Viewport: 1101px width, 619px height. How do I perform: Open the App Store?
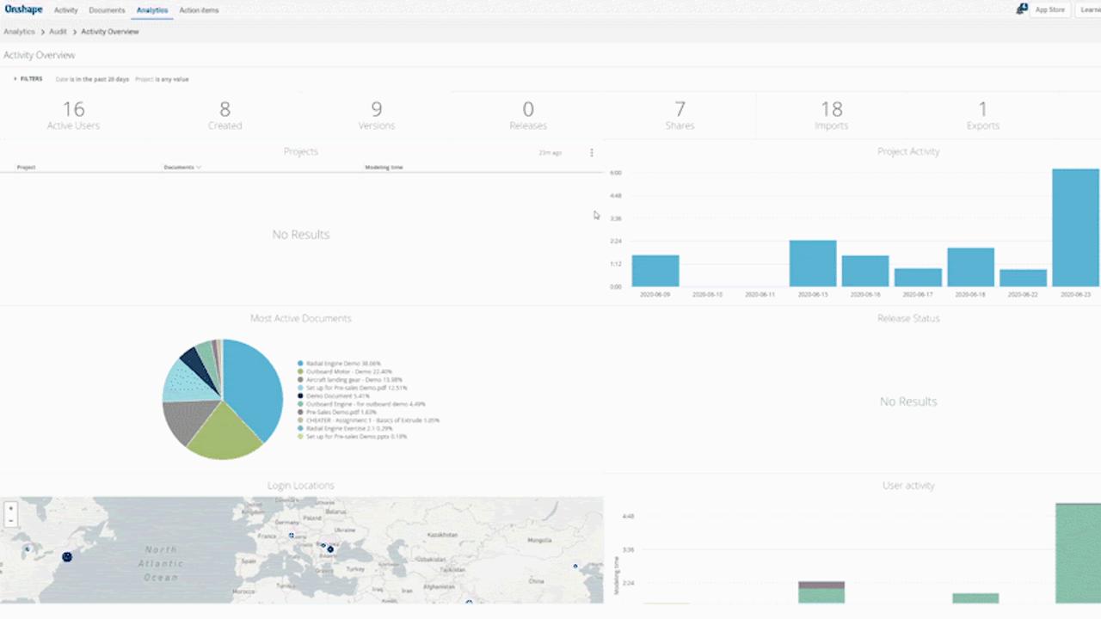(x=1049, y=9)
